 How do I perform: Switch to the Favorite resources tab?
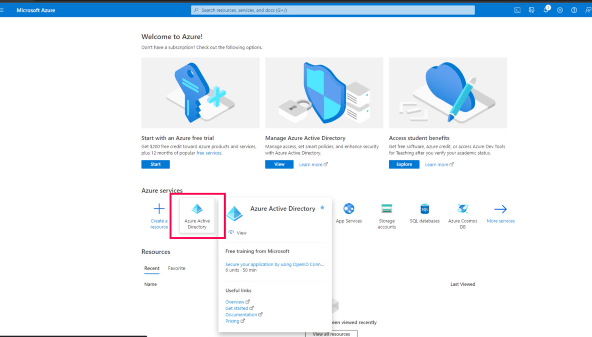coord(177,268)
